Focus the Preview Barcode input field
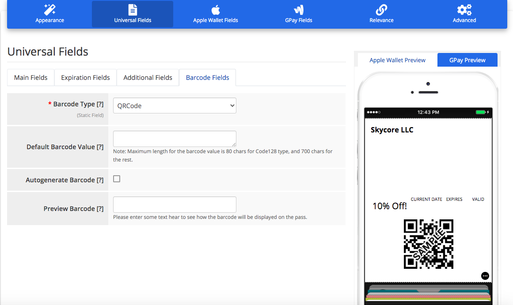Viewport: 513px width, 305px height. tap(175, 205)
